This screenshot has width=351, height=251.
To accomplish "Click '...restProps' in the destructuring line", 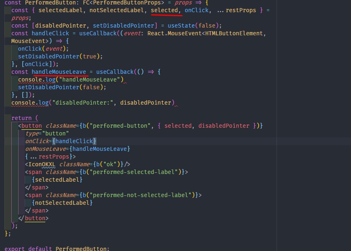I will tap(236, 10).
